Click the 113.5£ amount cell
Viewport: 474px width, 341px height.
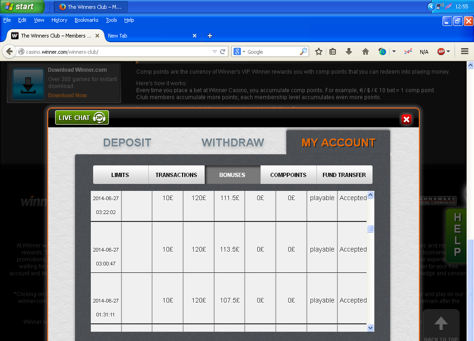coord(230,249)
